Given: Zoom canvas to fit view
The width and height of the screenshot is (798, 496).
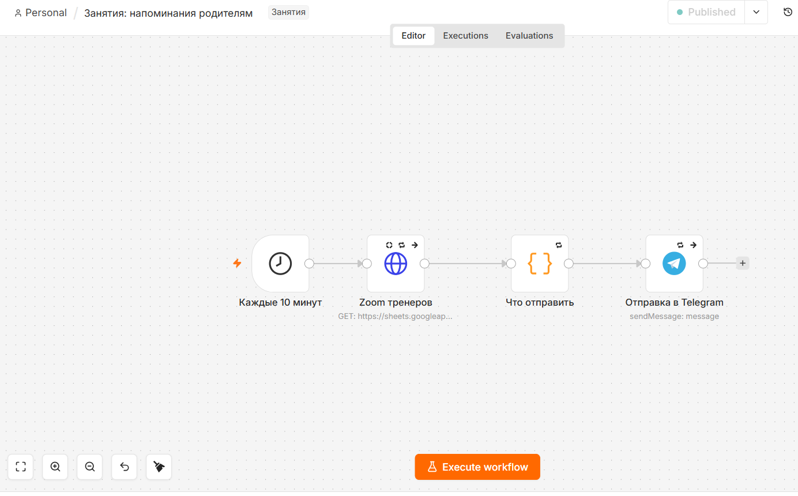Looking at the screenshot, I should pos(21,467).
